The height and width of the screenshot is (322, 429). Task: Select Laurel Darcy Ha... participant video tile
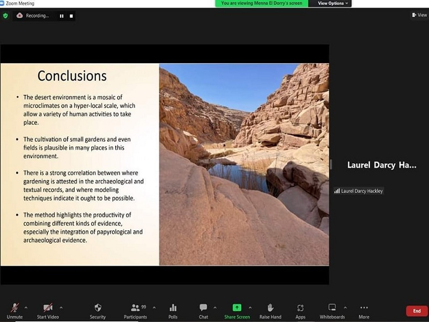pos(382,165)
